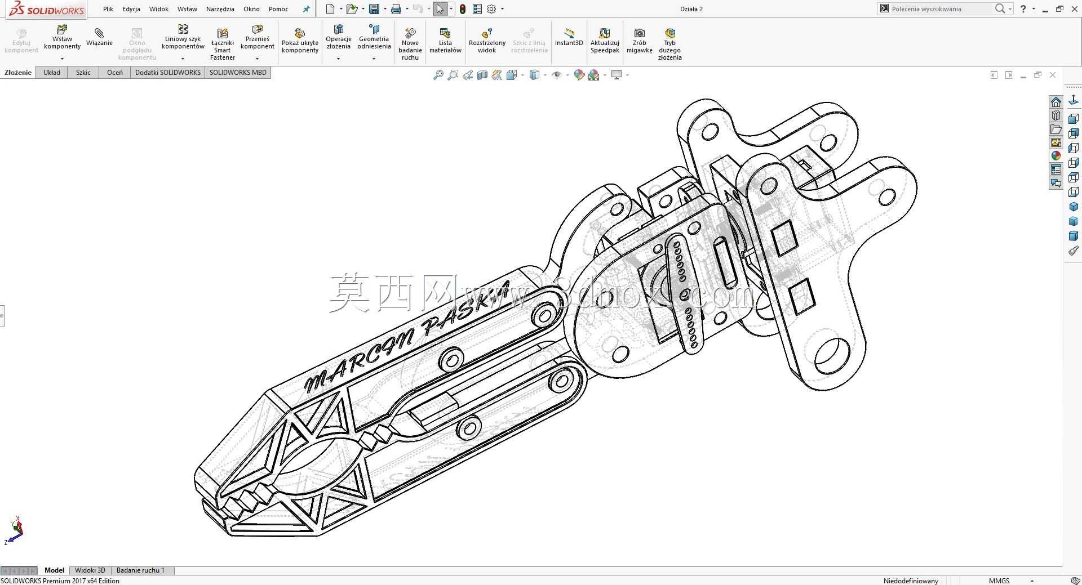The width and height of the screenshot is (1082, 585).
Task: Toggle Instant3D mode
Action: tap(569, 37)
